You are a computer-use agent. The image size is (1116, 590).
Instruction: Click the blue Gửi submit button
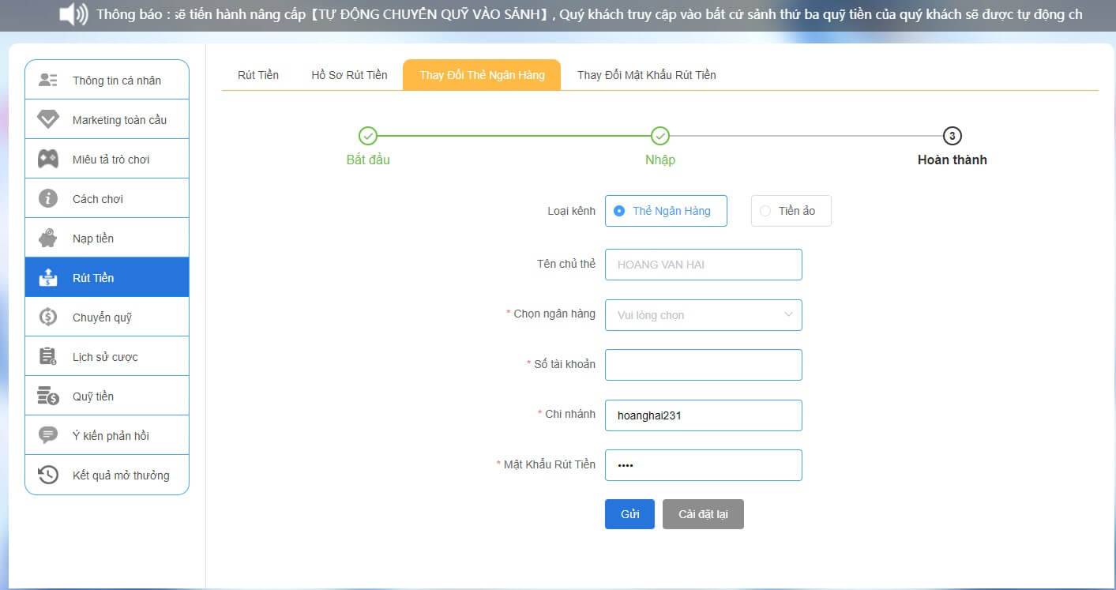(x=629, y=514)
